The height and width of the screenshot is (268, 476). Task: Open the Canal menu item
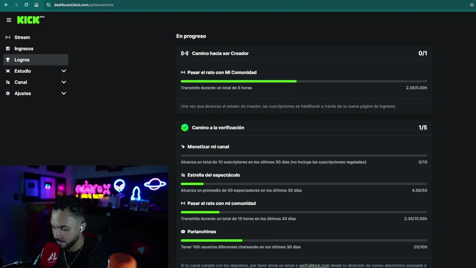pyautogui.click(x=36, y=82)
